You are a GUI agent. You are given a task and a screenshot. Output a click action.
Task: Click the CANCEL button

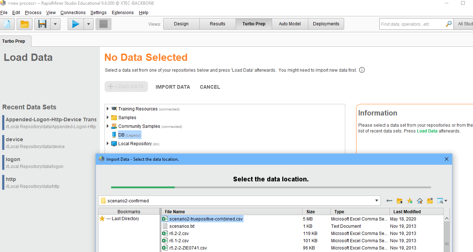210,87
